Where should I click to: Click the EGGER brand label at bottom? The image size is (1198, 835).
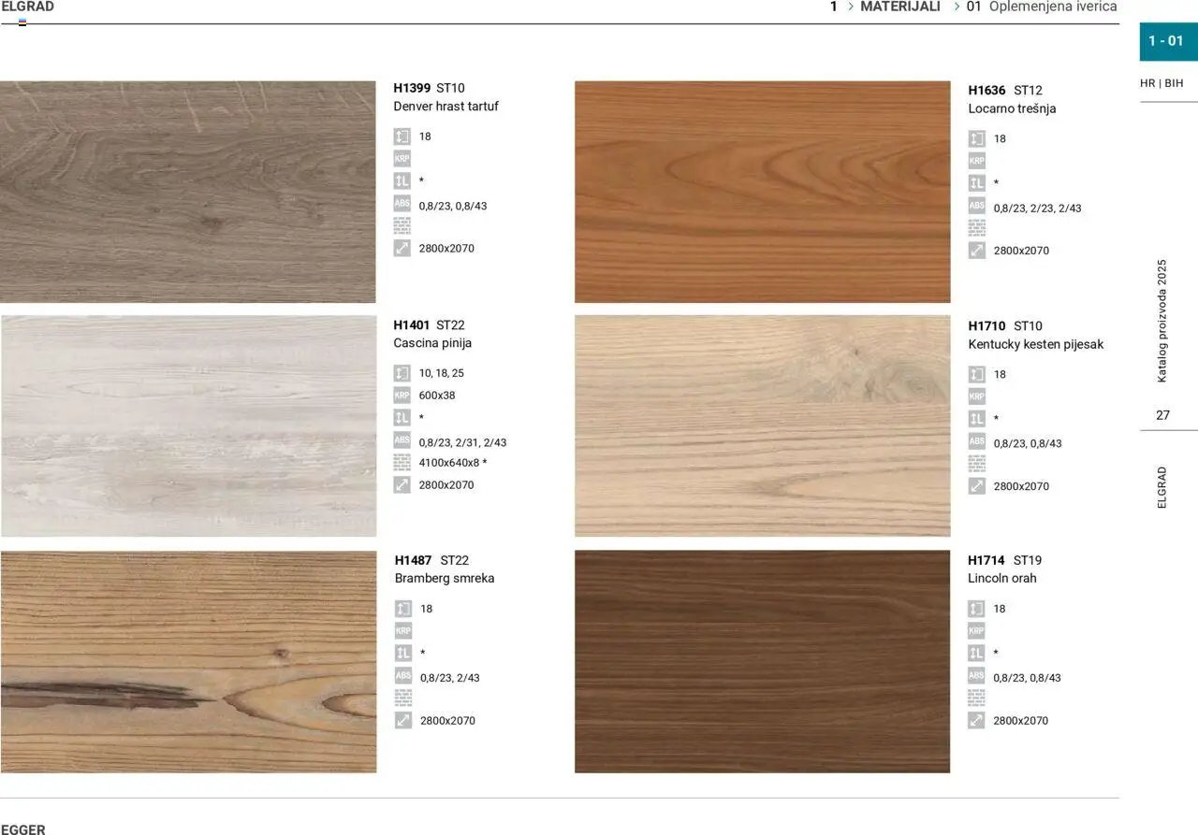pos(23,828)
